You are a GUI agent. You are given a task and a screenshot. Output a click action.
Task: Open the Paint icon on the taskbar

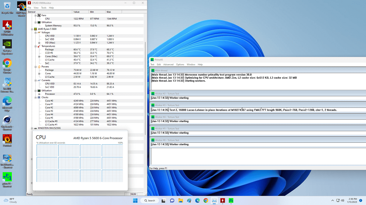point(189,200)
